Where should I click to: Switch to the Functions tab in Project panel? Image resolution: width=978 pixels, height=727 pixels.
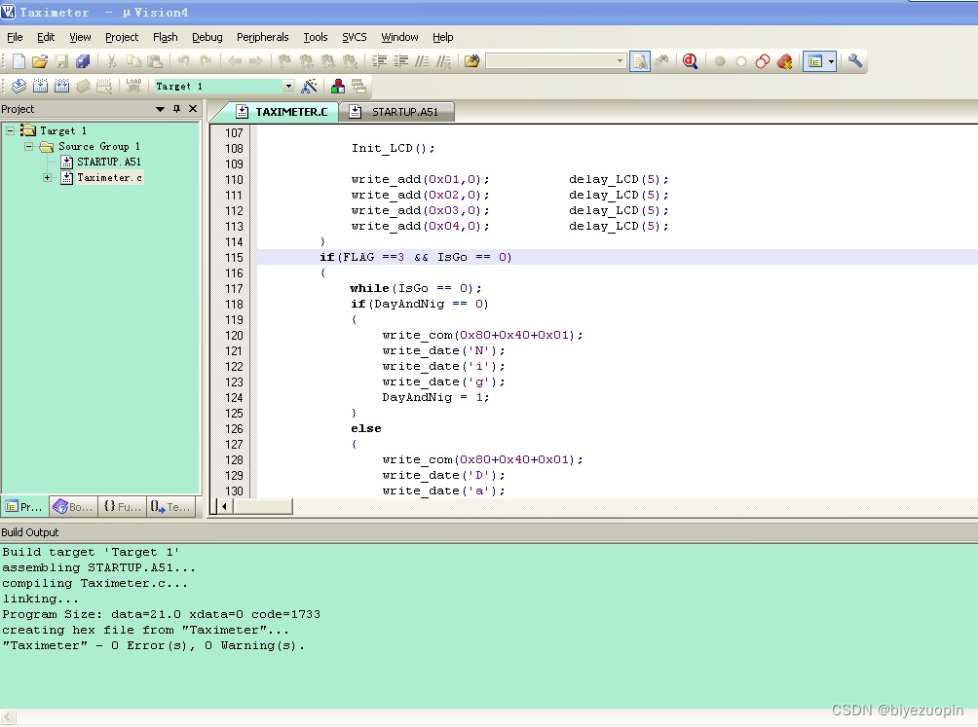click(x=123, y=506)
